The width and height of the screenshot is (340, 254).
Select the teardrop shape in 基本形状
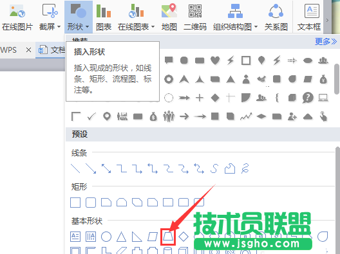tap(323, 237)
